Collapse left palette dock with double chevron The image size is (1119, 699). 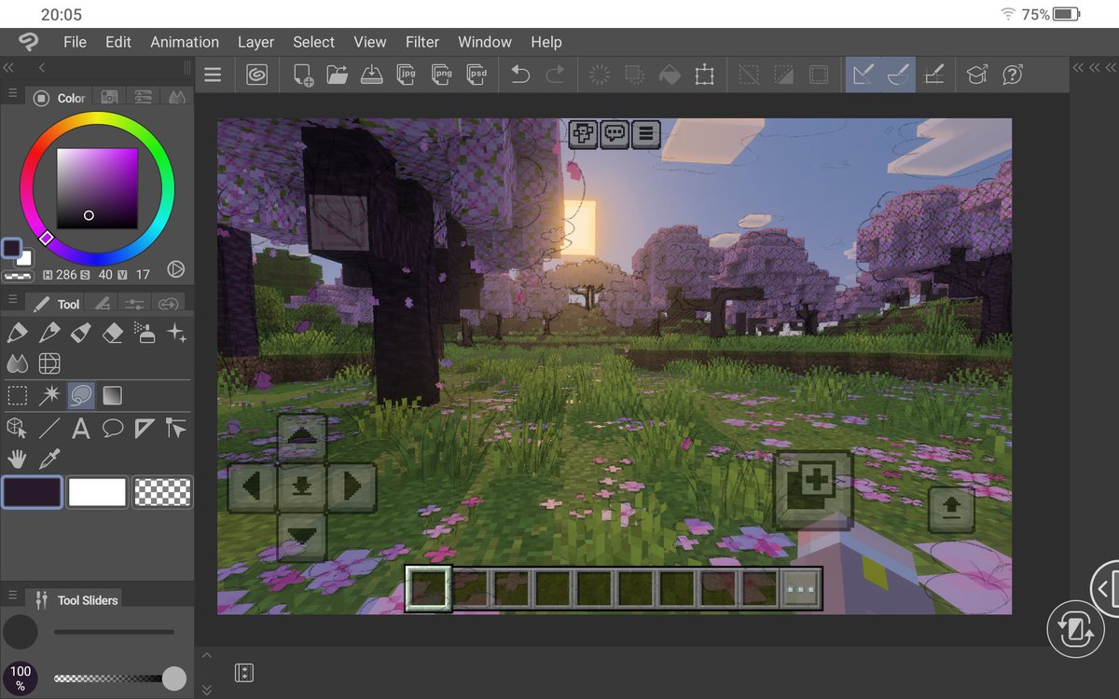coord(8,67)
